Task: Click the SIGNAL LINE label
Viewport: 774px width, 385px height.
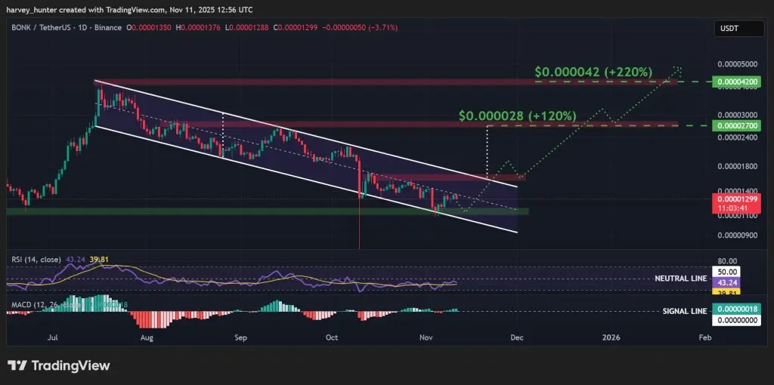Action: click(x=684, y=311)
